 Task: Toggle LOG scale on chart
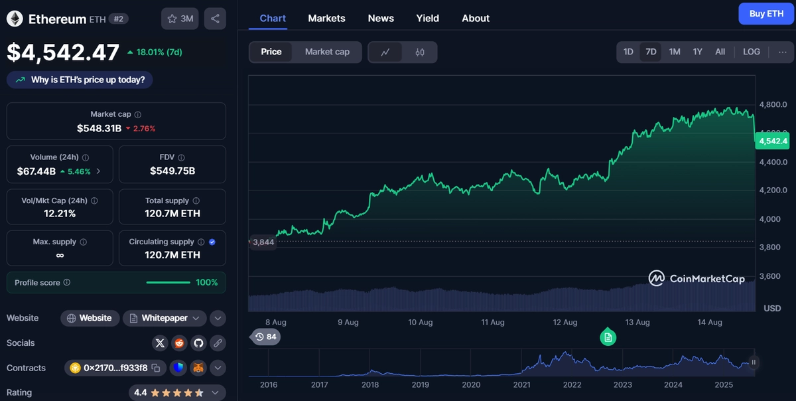(752, 52)
